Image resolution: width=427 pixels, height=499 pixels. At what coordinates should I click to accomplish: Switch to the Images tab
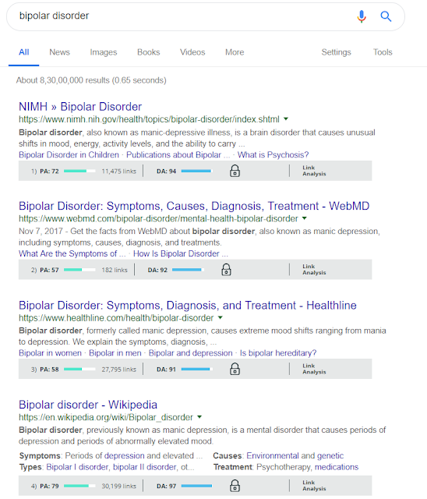[104, 52]
